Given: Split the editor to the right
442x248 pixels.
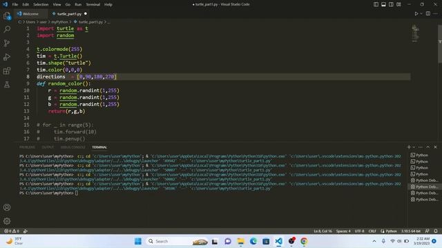Looking at the screenshot, I should pos(428,14).
